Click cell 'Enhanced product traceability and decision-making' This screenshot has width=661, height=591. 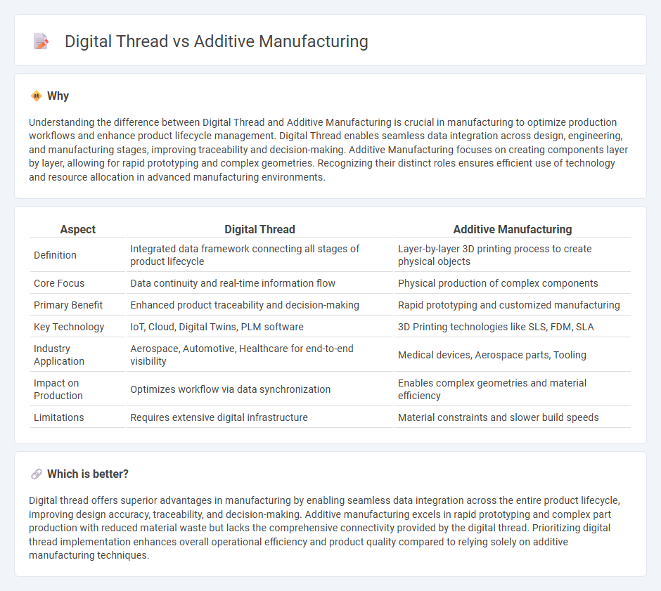click(259, 306)
